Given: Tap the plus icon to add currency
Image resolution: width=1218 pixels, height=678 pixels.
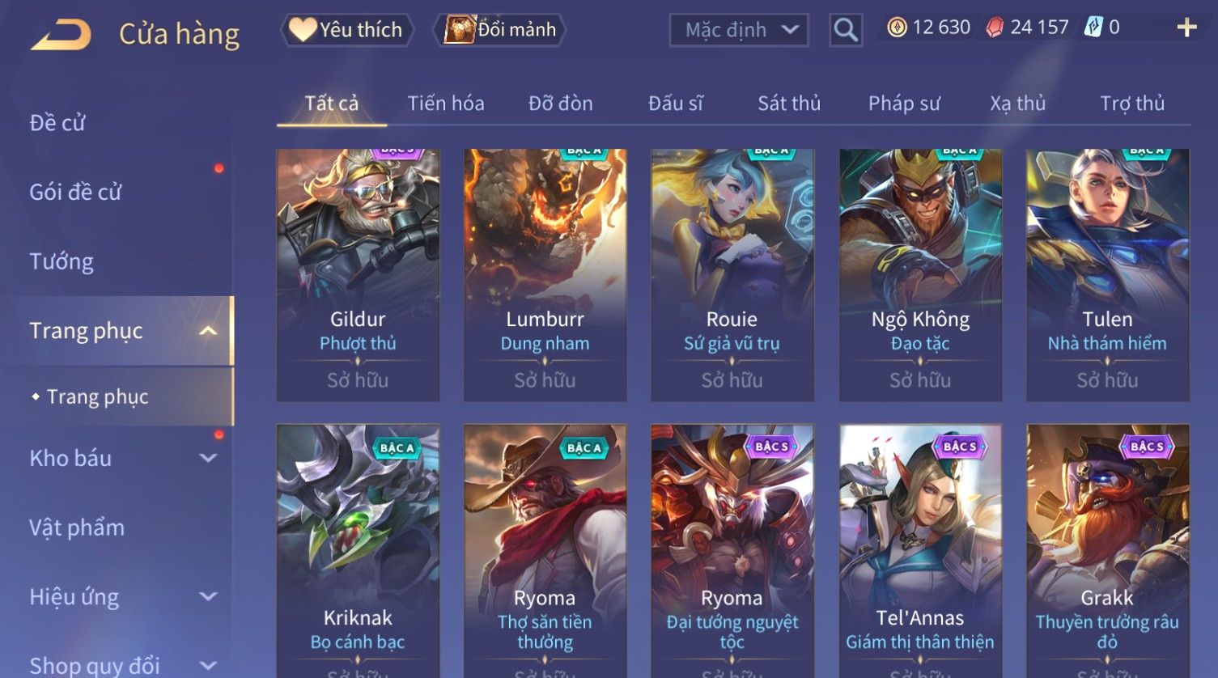Looking at the screenshot, I should click(1186, 28).
